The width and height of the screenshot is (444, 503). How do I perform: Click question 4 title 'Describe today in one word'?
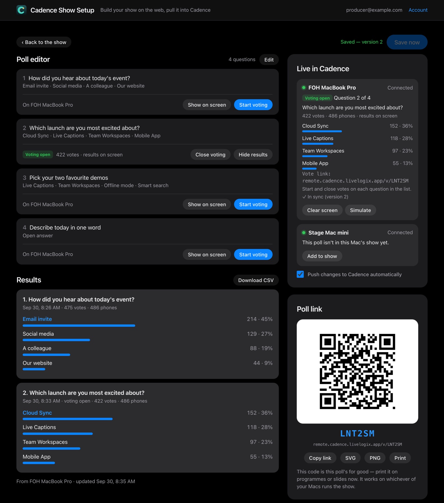pos(65,227)
